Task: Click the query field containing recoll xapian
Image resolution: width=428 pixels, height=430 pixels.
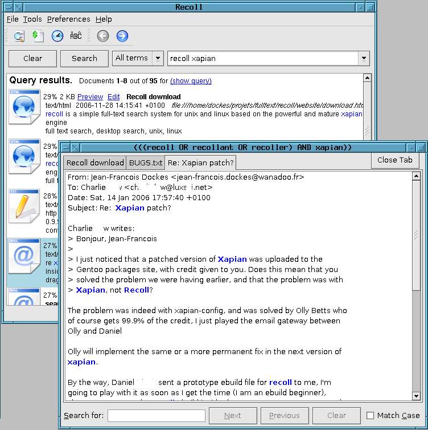Action: coord(263,58)
